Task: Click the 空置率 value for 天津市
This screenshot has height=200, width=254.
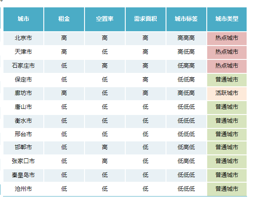Action: click(x=105, y=52)
